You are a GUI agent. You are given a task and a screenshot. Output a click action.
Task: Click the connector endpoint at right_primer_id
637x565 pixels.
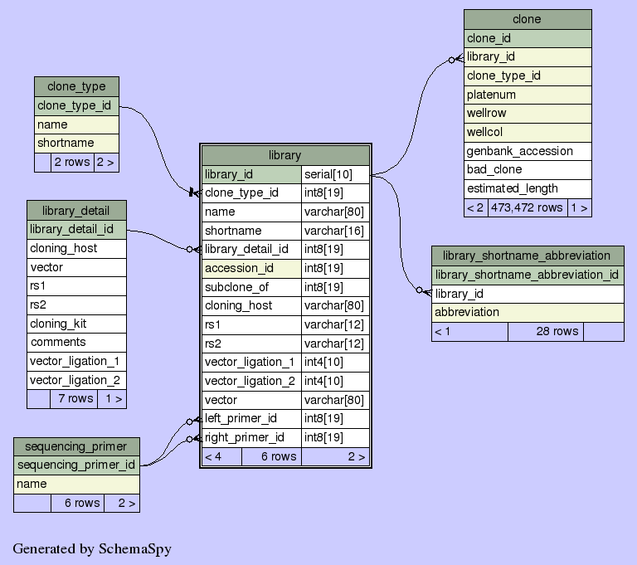[194, 438]
